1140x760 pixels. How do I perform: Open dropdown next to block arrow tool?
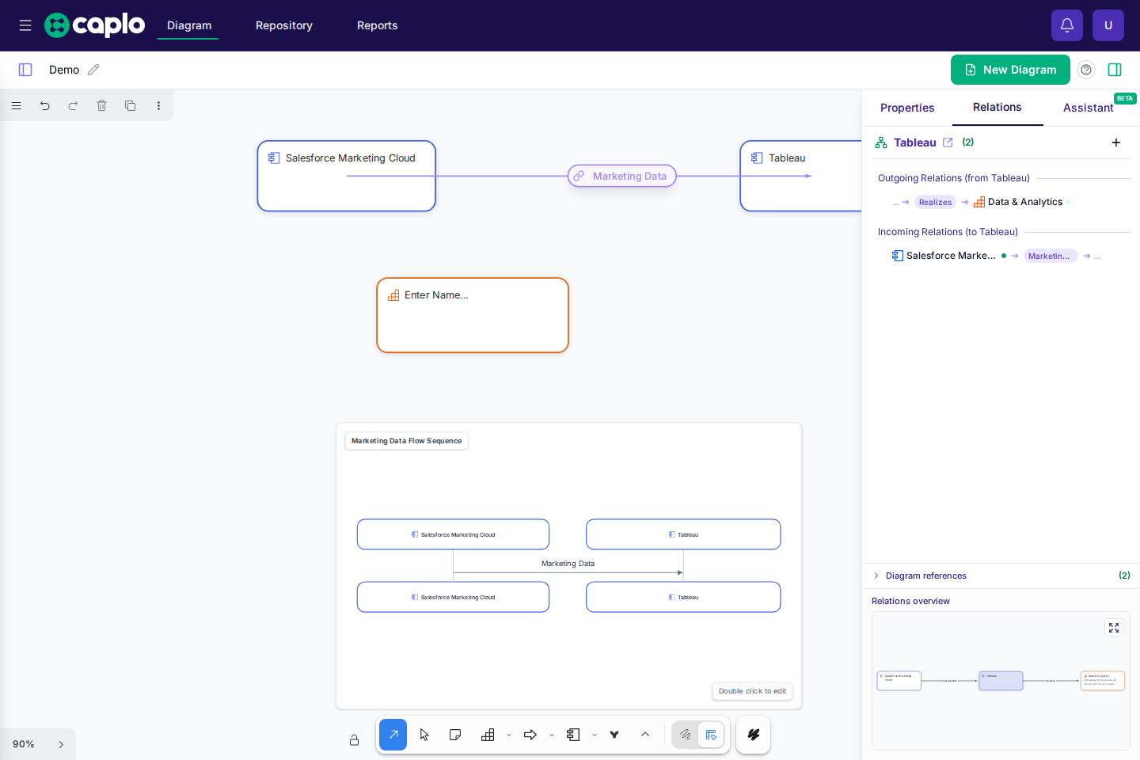pos(552,735)
